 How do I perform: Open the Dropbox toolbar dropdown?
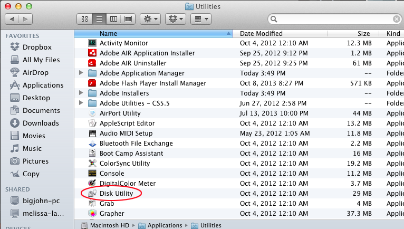pyautogui.click(x=176, y=19)
